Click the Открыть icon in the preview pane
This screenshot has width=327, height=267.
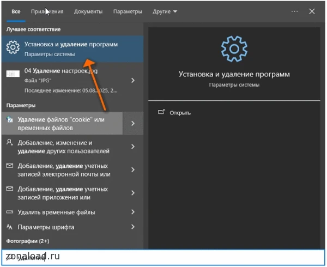[x=161, y=112]
